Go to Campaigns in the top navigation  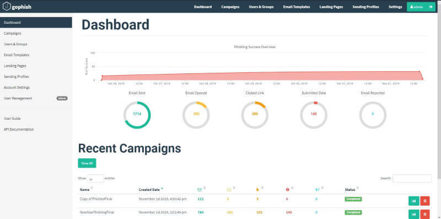(230, 7)
